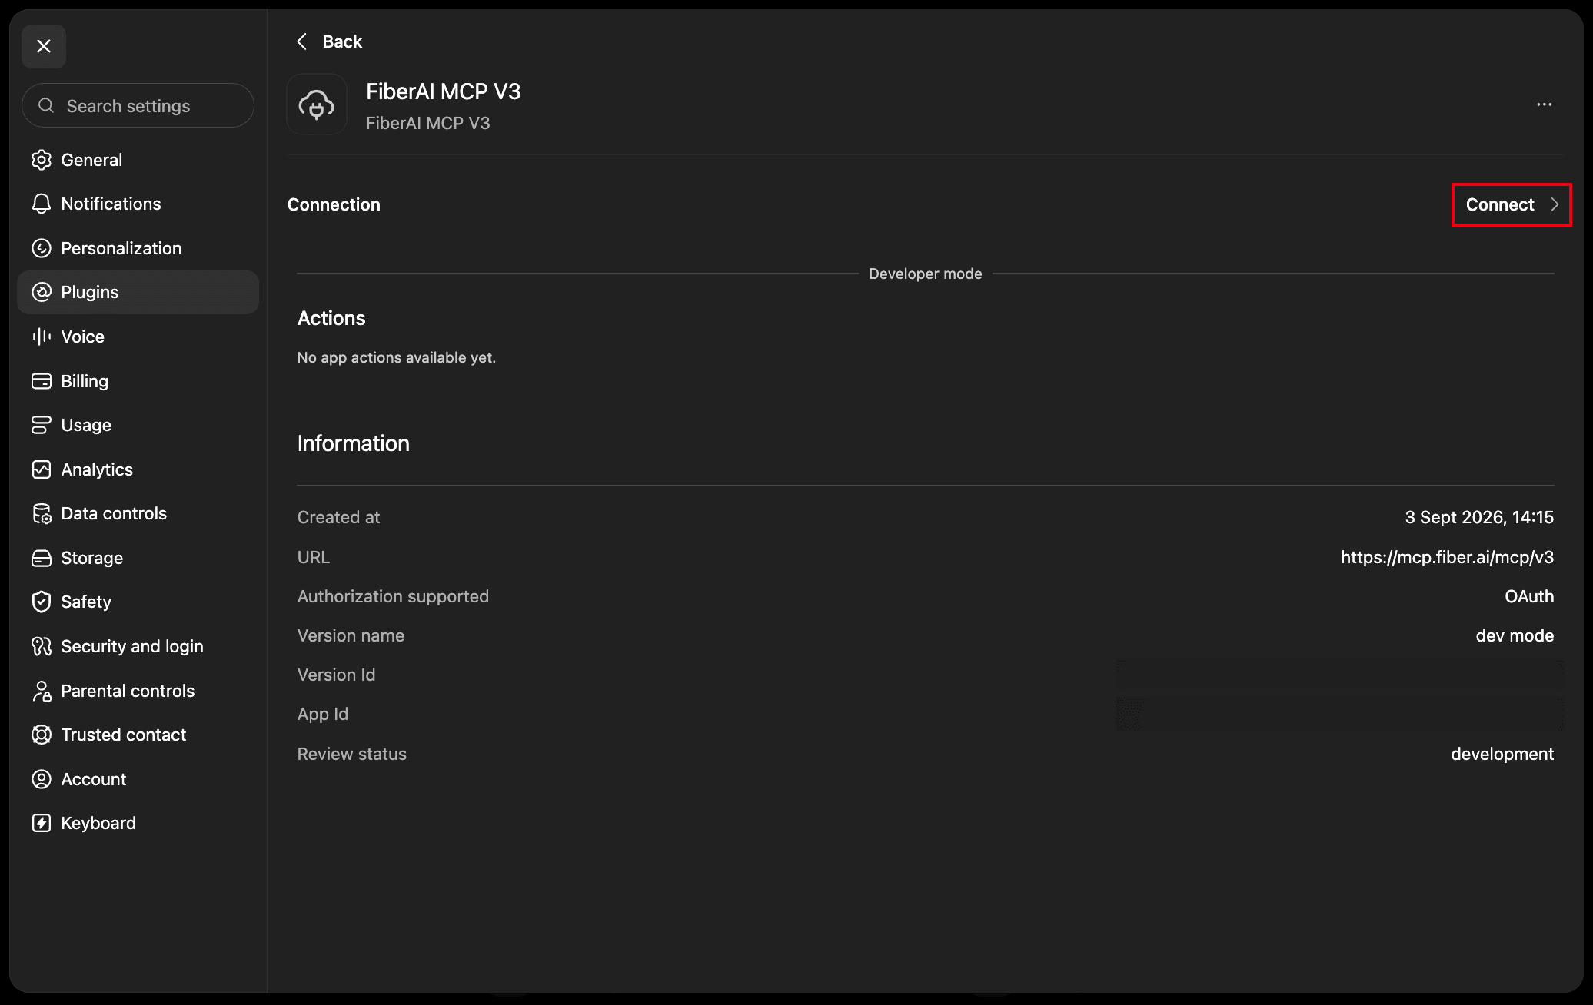Viewport: 1593px width, 1005px height.
Task: Click the Actions heading
Action: point(331,318)
